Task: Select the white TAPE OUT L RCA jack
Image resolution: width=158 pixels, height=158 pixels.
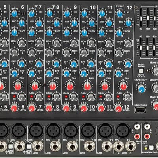Action: click(x=147, y=127)
